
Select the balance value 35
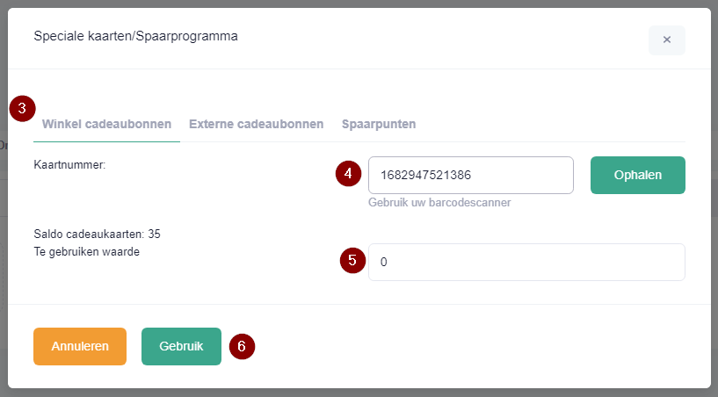(155, 234)
